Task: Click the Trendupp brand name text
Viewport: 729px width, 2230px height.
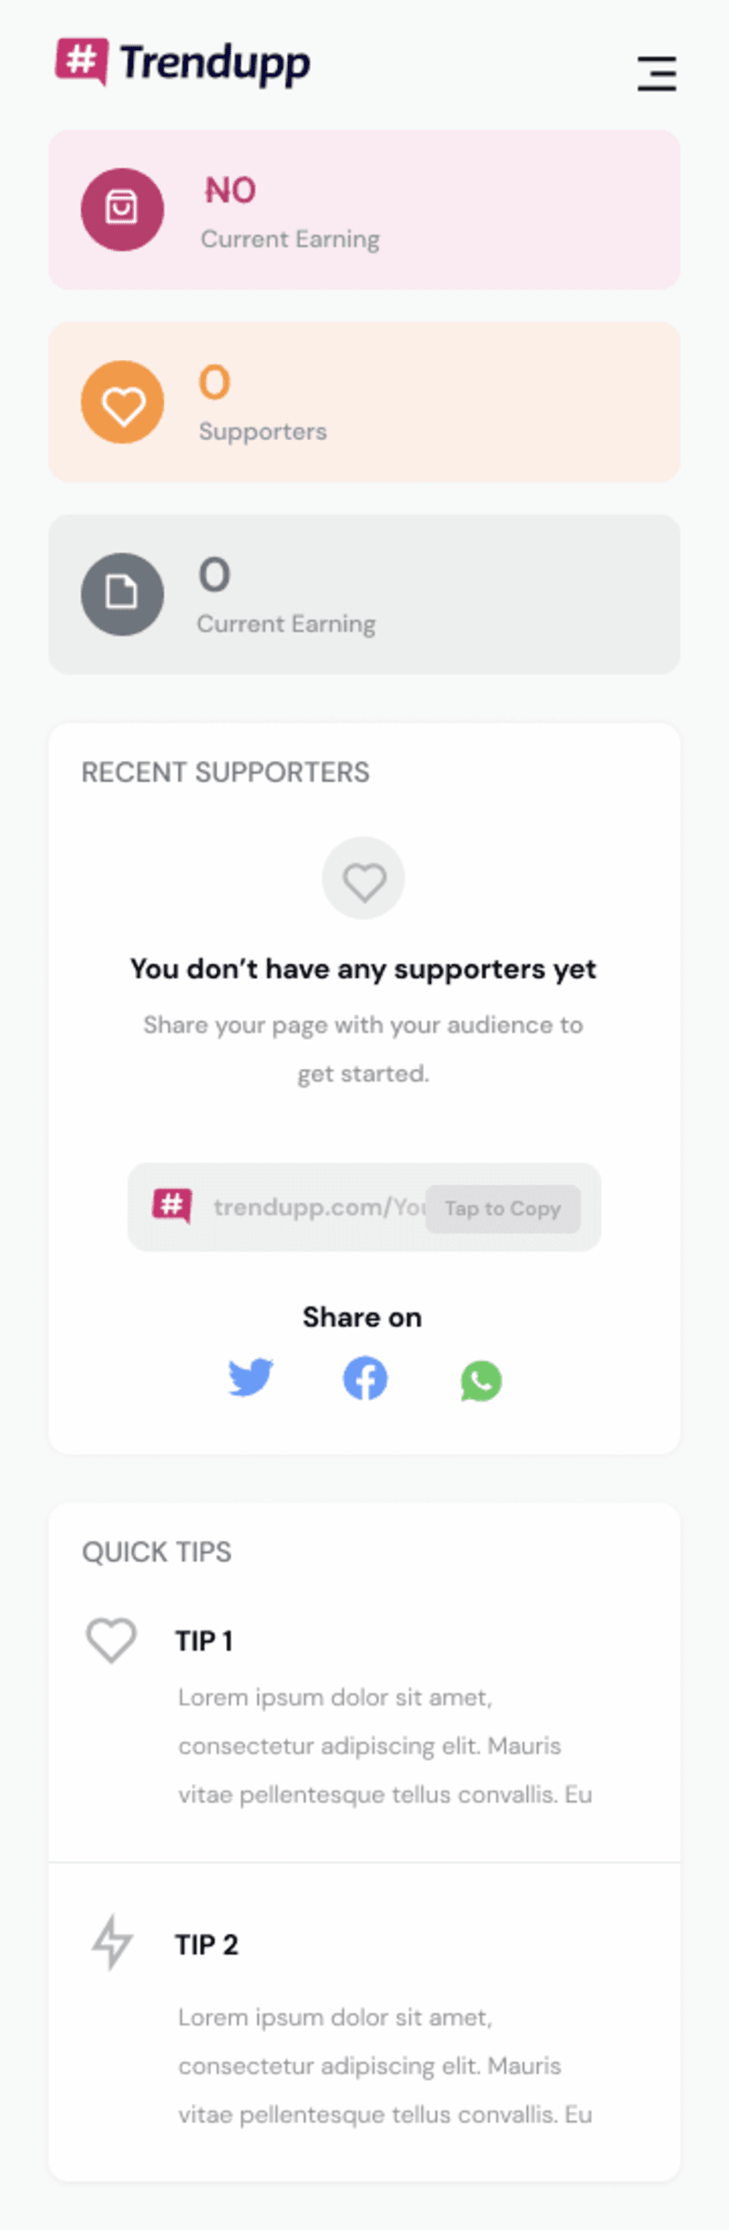Action: coord(215,64)
